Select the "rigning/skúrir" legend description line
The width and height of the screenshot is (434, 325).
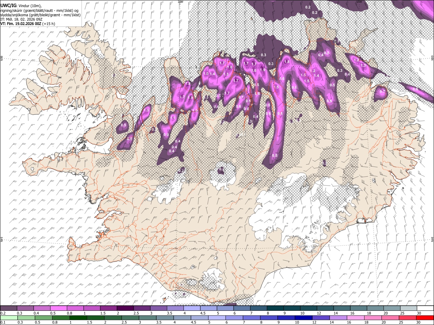[x=40, y=10]
